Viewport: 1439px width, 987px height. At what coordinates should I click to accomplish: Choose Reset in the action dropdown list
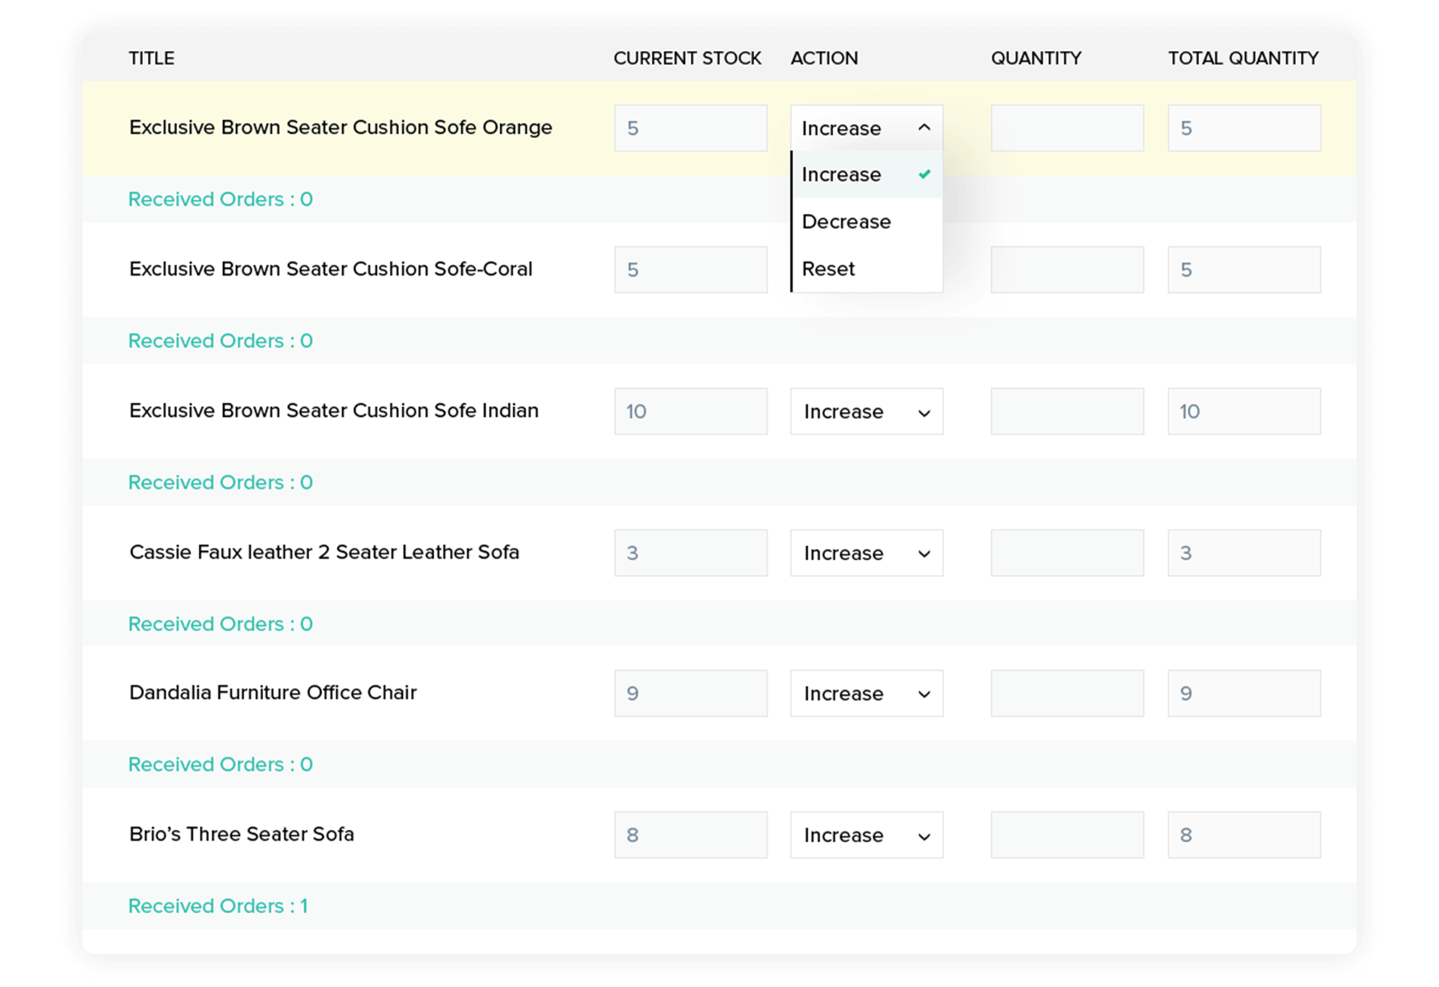[x=829, y=269]
